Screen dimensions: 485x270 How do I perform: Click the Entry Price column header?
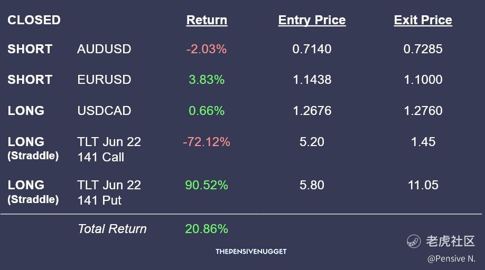coord(312,20)
